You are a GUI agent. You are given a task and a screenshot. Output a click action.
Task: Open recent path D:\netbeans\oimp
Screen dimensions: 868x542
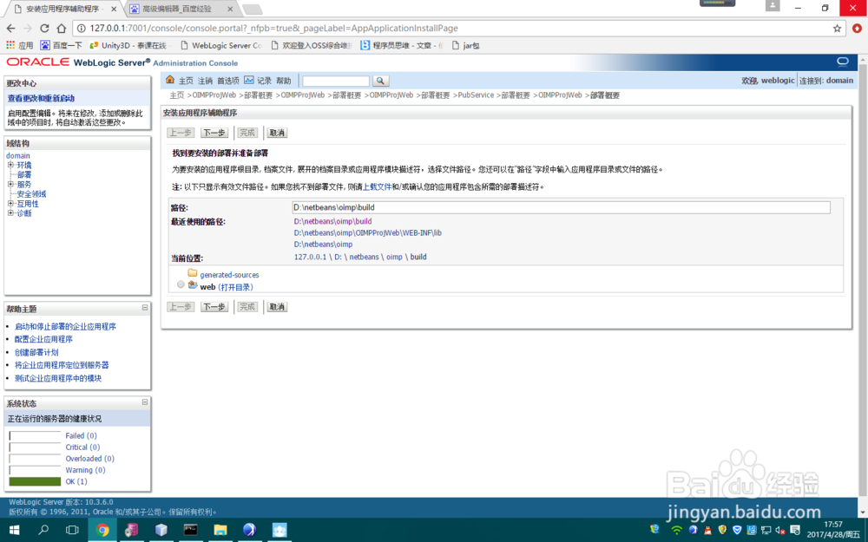(323, 245)
